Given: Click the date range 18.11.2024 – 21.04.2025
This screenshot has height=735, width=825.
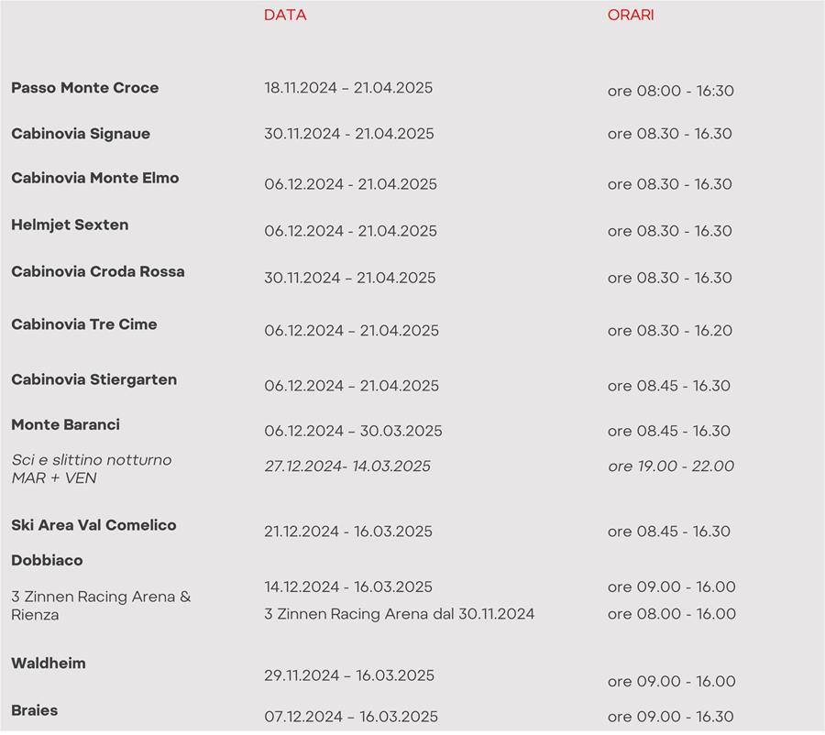Looking at the screenshot, I should click(348, 87).
